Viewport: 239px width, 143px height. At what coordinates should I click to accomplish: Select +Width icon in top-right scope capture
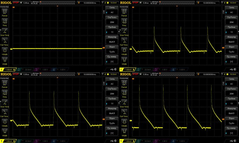124,50
